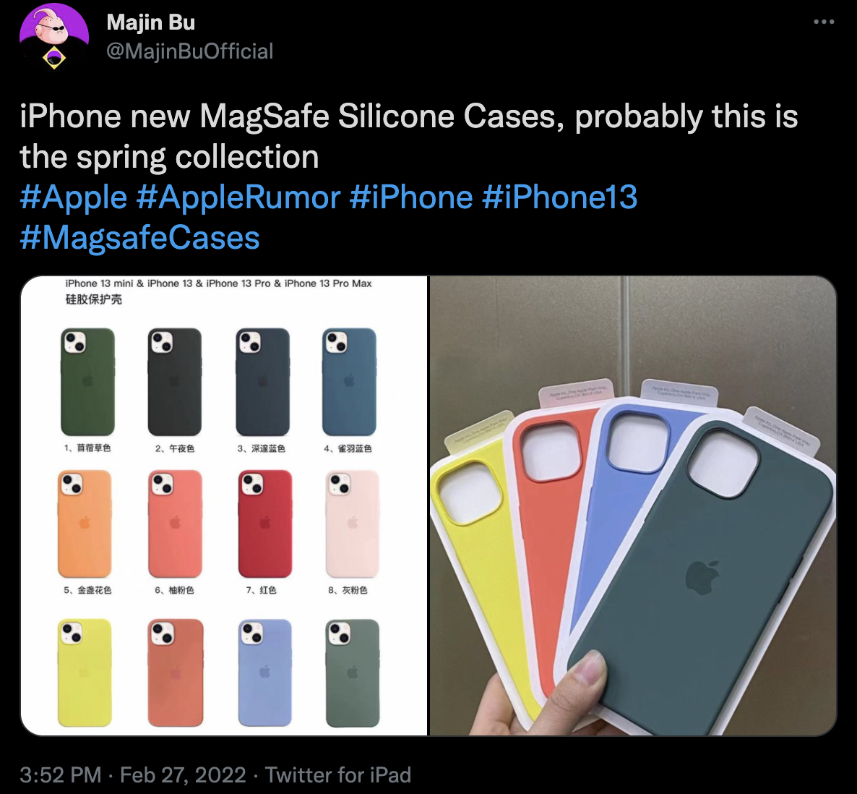Click the orange marigold case swatch
Image resolution: width=857 pixels, height=794 pixels.
pyautogui.click(x=85, y=524)
